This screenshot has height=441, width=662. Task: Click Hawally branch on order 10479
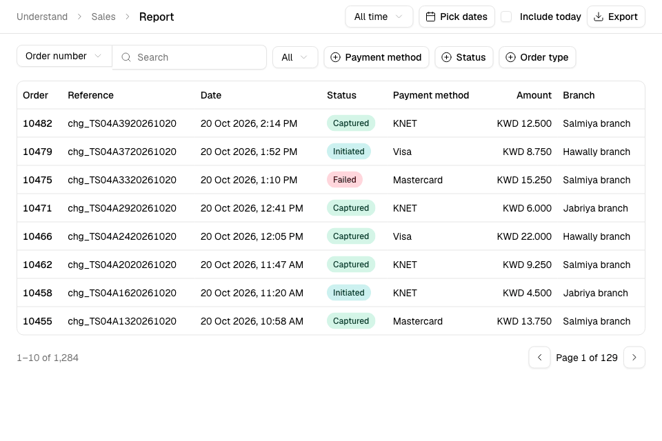(x=596, y=152)
